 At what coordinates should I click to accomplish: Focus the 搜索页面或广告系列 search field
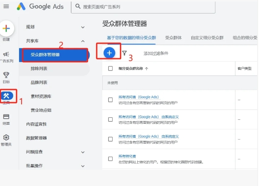point(143,7)
